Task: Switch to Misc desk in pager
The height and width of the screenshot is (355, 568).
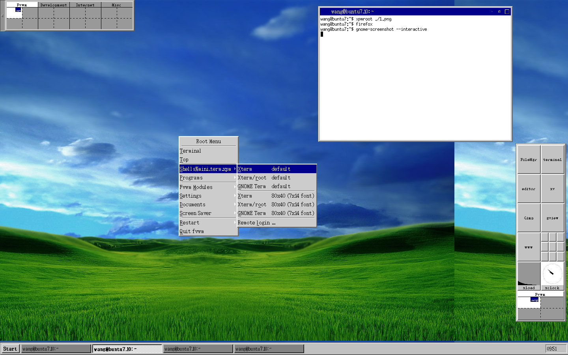Action: pyautogui.click(x=117, y=5)
